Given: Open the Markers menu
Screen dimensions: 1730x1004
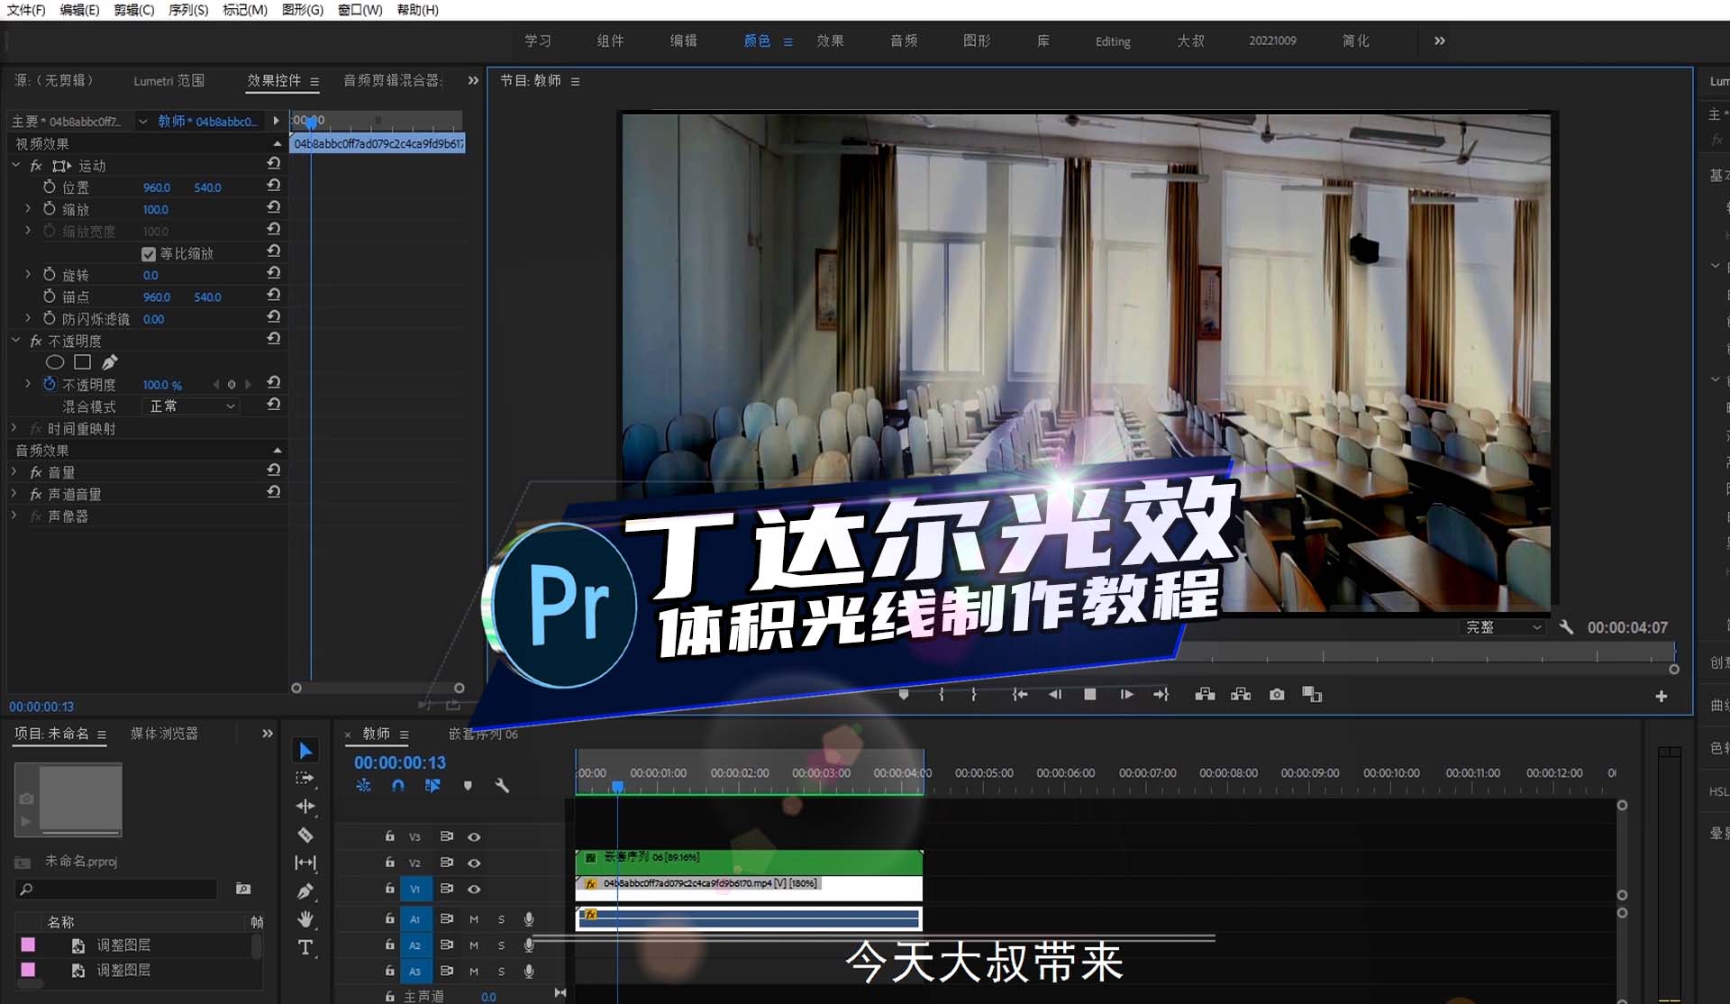Looking at the screenshot, I should click(245, 10).
